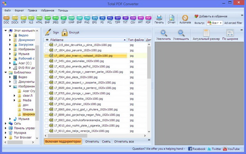This screenshot has width=246, height=154.
Task: Tick checkbox for 17_8625_oboi_leopard file
Action: point(46,83)
